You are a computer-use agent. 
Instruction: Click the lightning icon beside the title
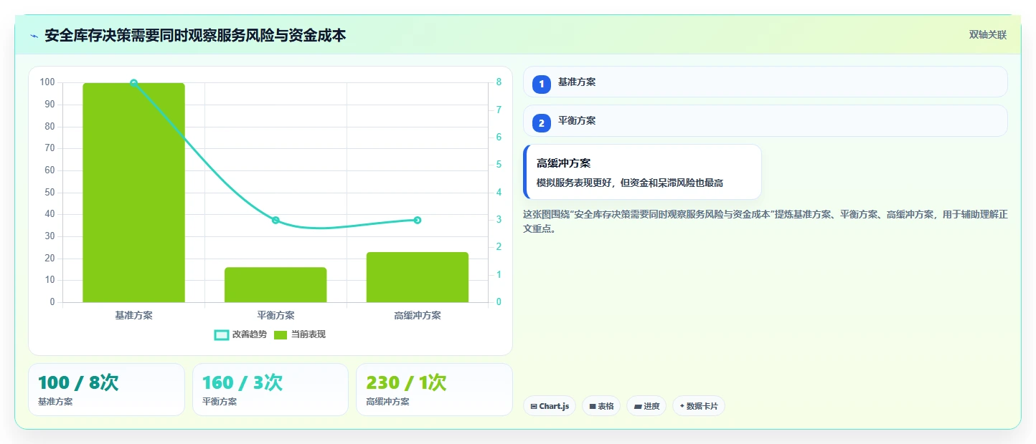pyautogui.click(x=34, y=35)
